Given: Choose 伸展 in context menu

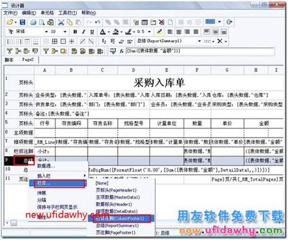Looking at the screenshot, I should [x=41, y=193].
